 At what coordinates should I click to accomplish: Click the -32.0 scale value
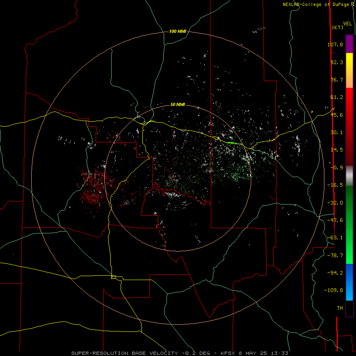click(x=335, y=203)
